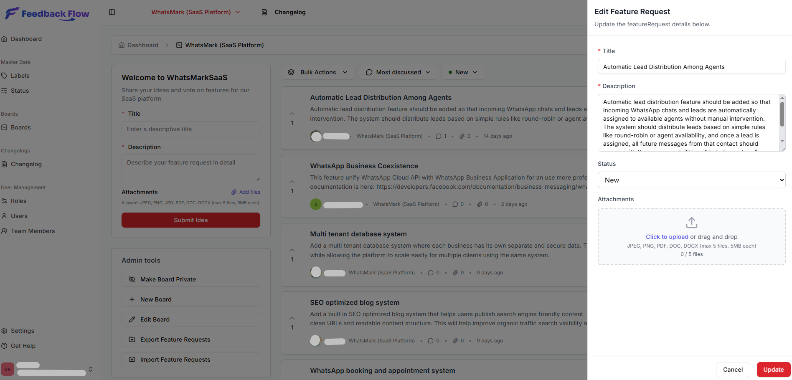792x380 pixels.
Task: Open the New status filter dropdown
Action: (463, 72)
